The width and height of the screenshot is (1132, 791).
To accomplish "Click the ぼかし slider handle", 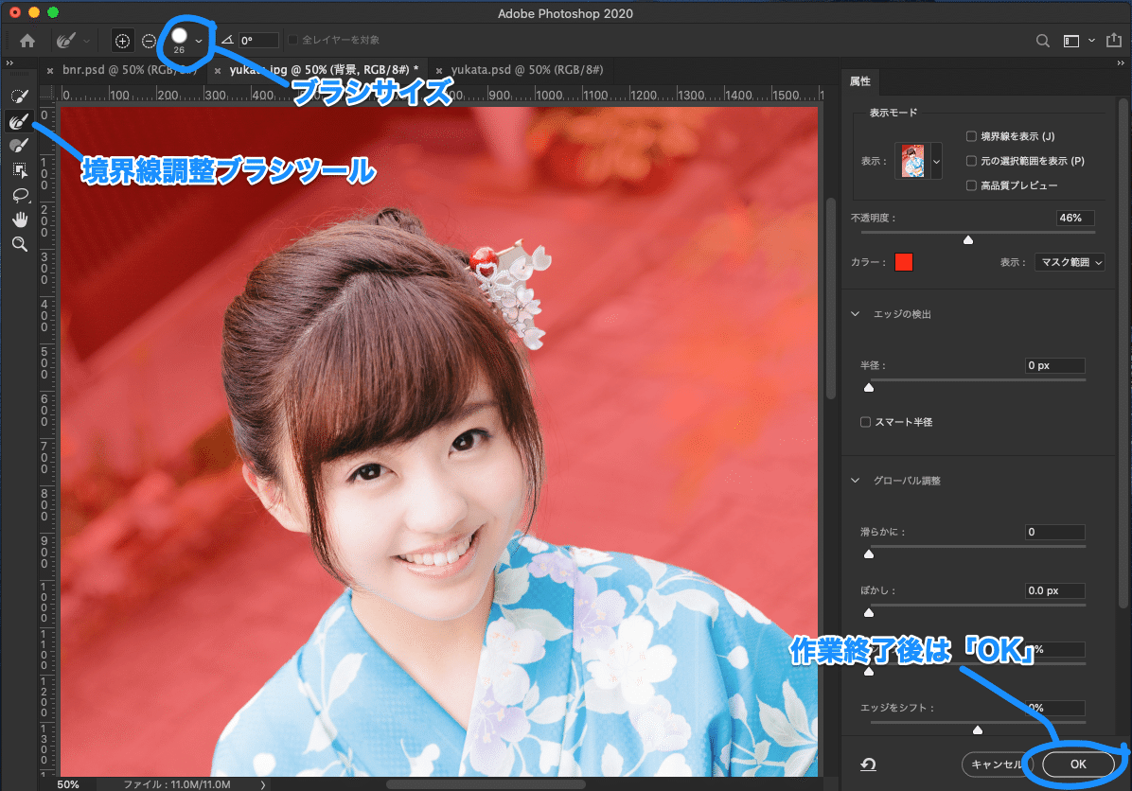I will (869, 613).
